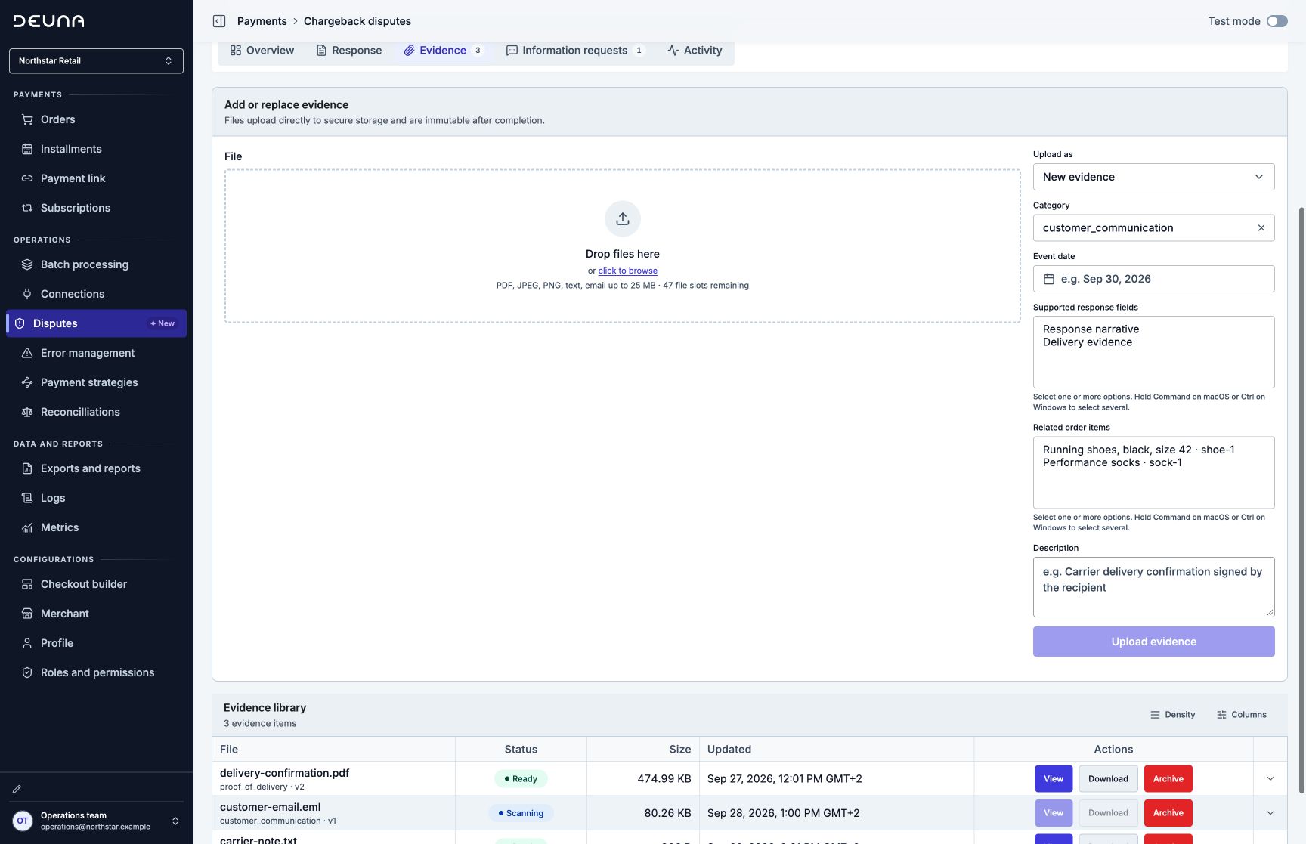Archive customer-email.eml
The image size is (1306, 844).
1168,813
